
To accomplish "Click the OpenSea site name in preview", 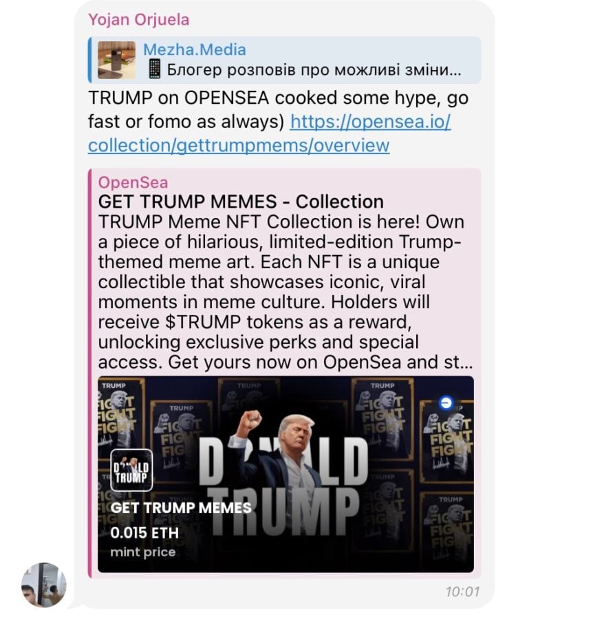I will click(133, 182).
